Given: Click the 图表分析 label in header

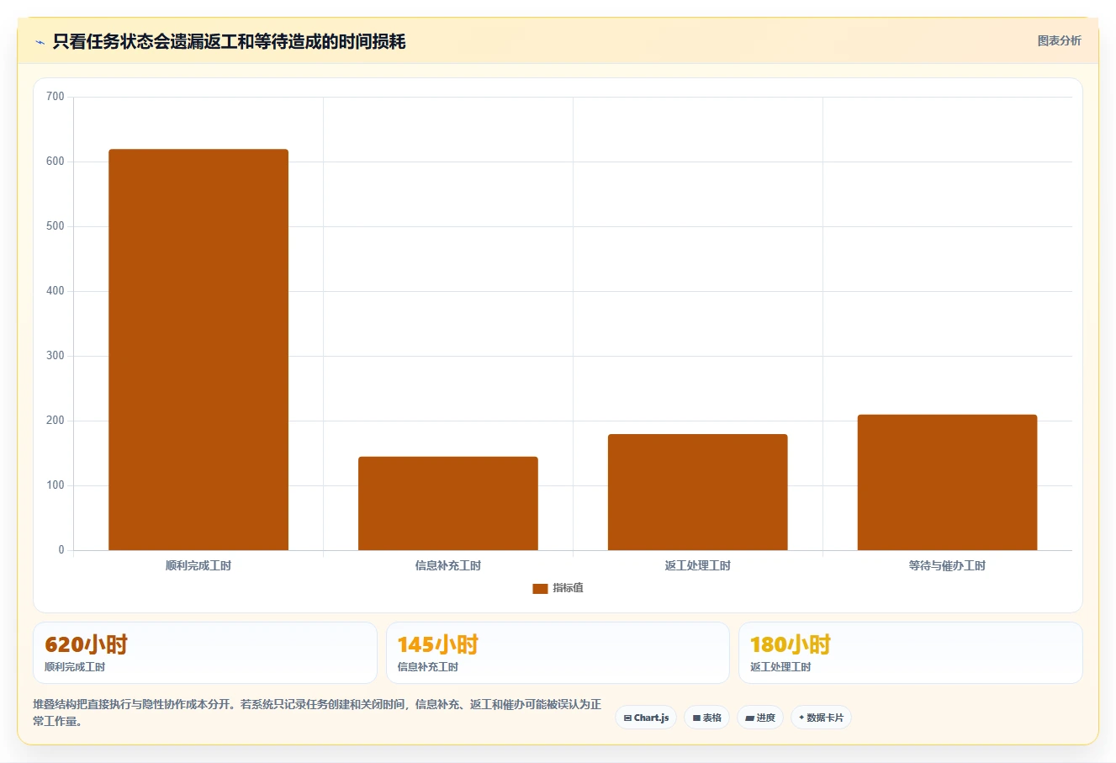Looking at the screenshot, I should [1059, 40].
